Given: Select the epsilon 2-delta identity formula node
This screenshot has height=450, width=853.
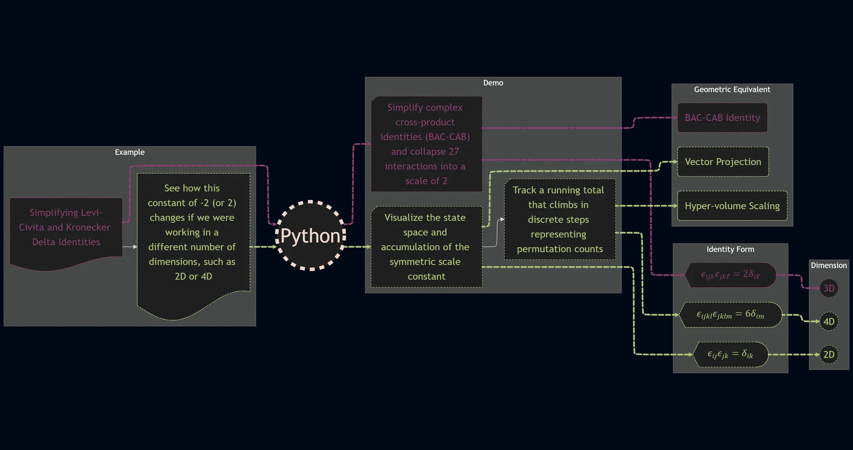Looking at the screenshot, I should point(730,275).
